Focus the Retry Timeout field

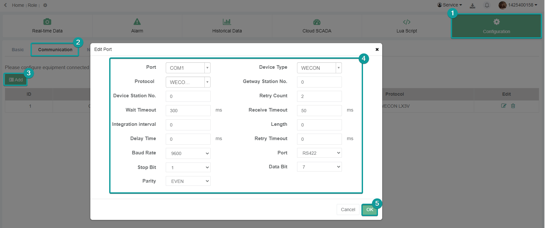(319, 139)
